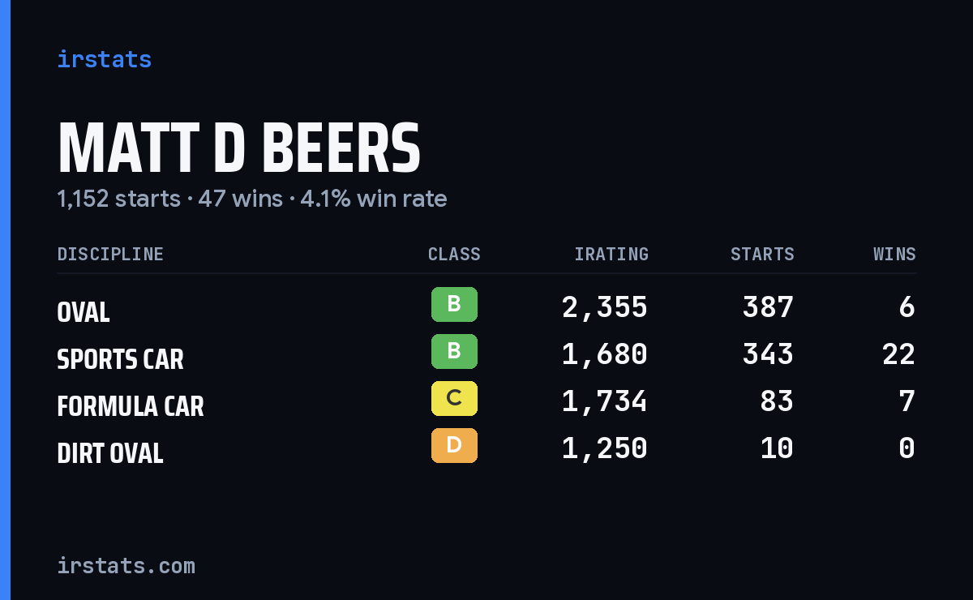This screenshot has width=973, height=600.
Task: Click the STARTS column header
Action: (x=762, y=255)
